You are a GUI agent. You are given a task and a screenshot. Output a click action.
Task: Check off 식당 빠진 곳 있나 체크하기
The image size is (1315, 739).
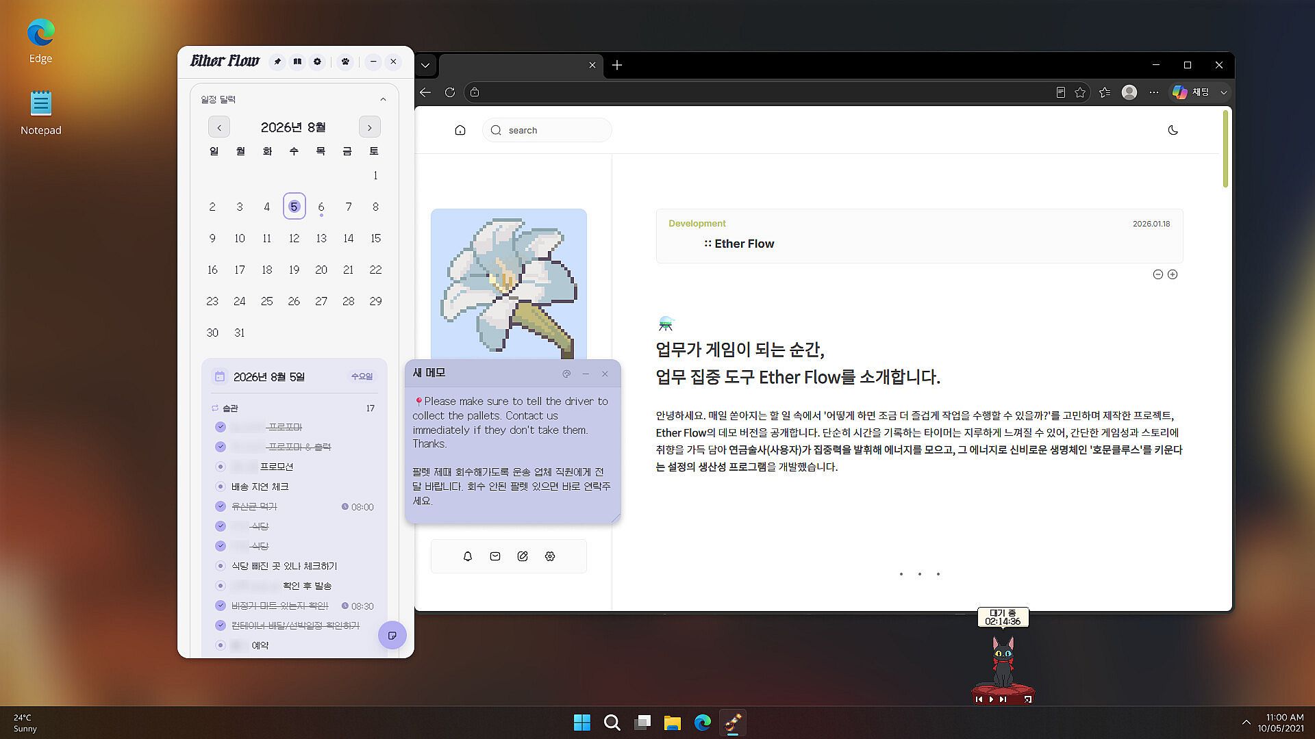click(221, 566)
